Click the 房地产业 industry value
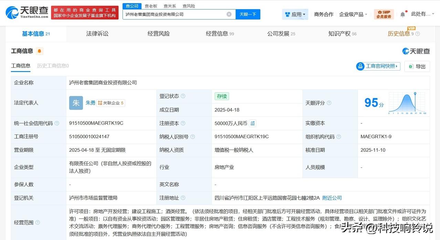The image size is (440, 240). [224, 167]
